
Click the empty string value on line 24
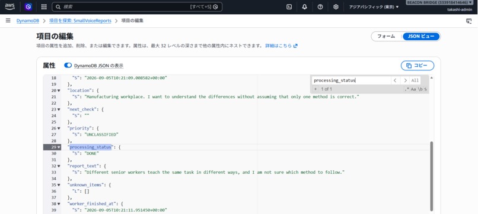click(x=87, y=116)
